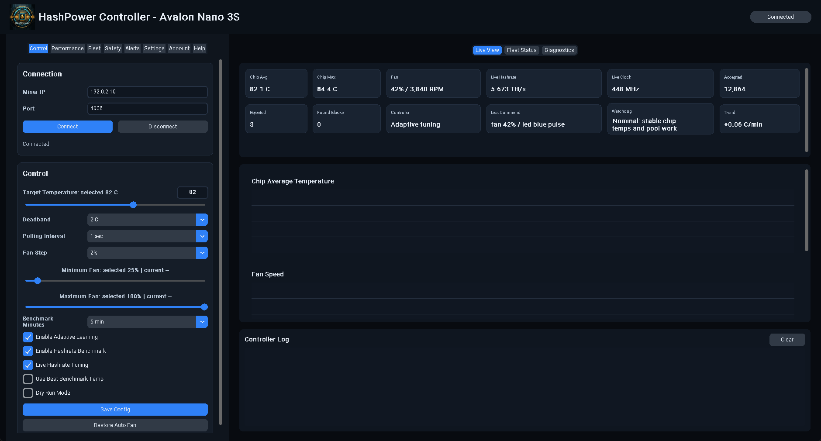The width and height of the screenshot is (821, 441).
Task: Click the stats cards panel scrollbar
Action: [806, 110]
